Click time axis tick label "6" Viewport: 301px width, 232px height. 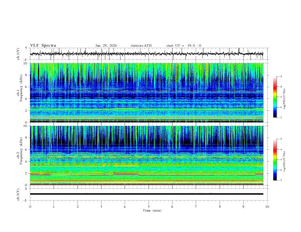click(x=172, y=207)
